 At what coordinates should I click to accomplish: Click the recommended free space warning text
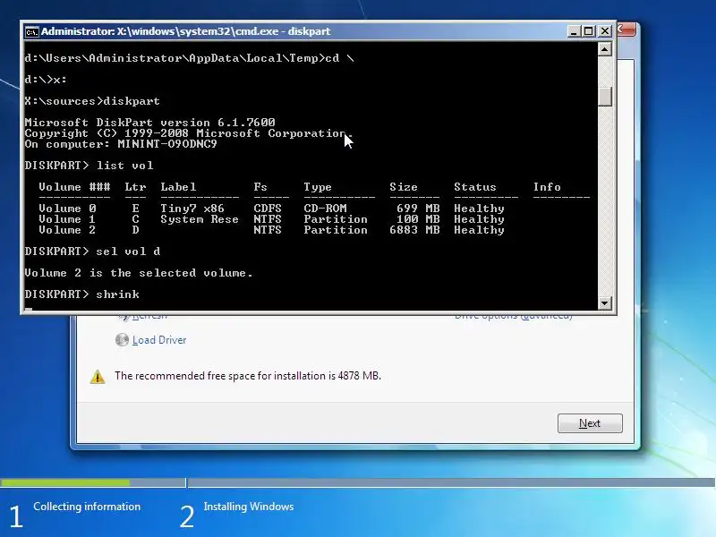(x=248, y=376)
